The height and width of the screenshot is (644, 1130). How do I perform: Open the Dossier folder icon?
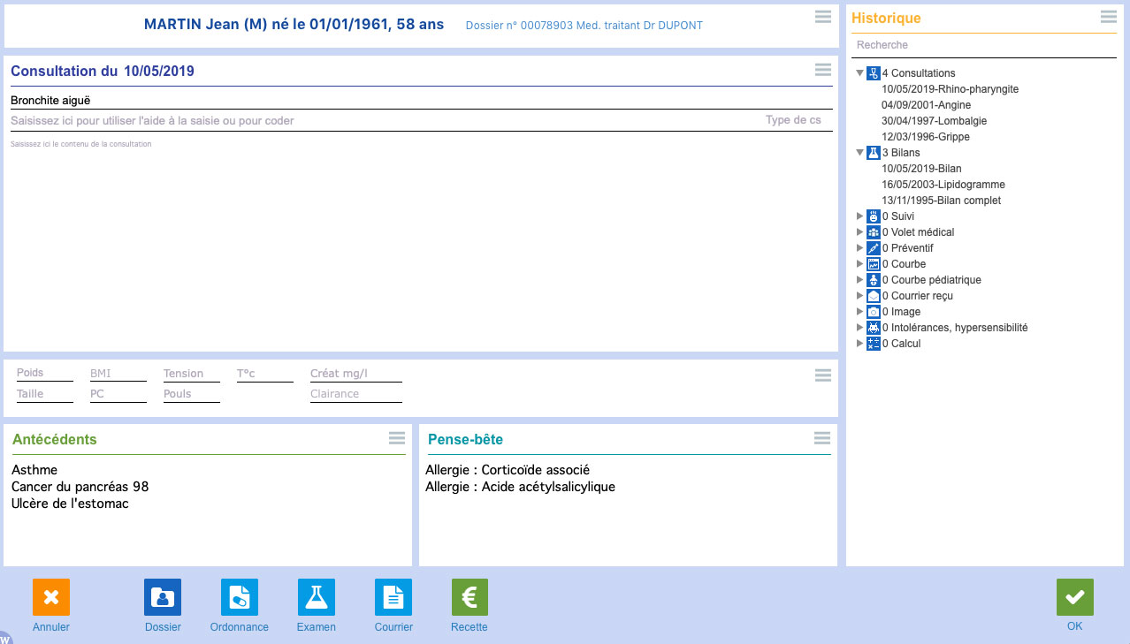coord(163,597)
